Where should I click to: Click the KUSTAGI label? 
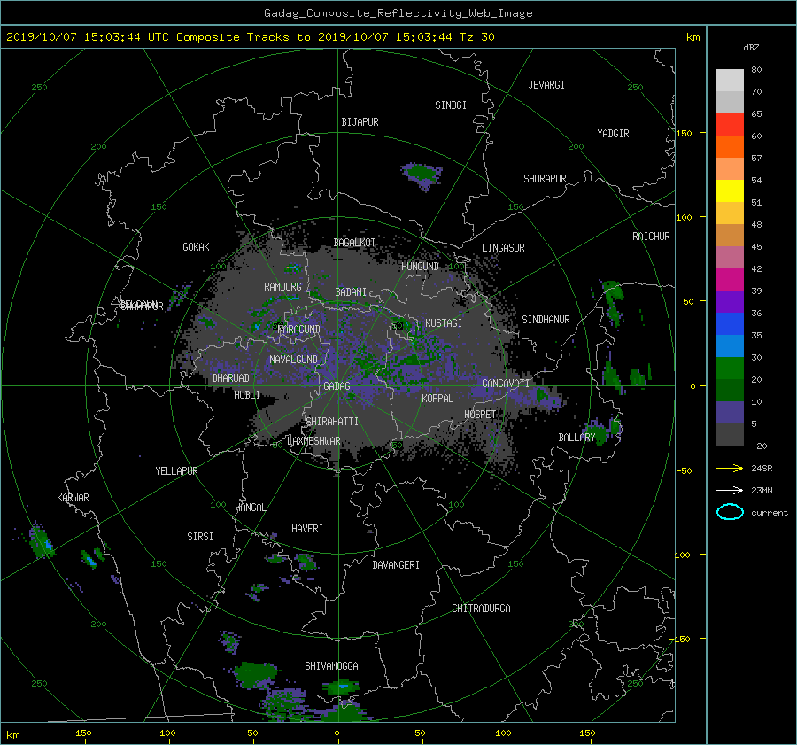click(444, 323)
